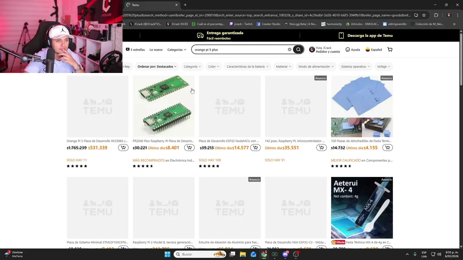Click the page vertical scrollbar
Screen dimensions: 463x260
tap(461, 60)
